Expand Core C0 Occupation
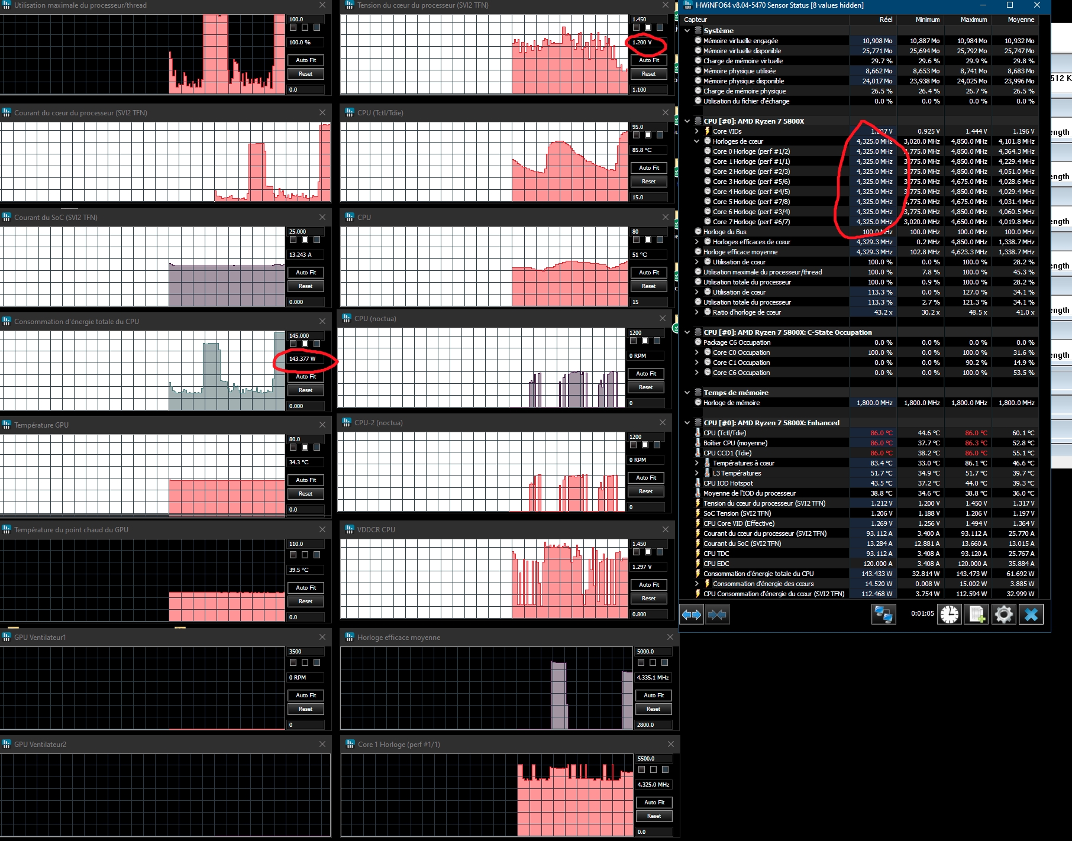 click(696, 352)
